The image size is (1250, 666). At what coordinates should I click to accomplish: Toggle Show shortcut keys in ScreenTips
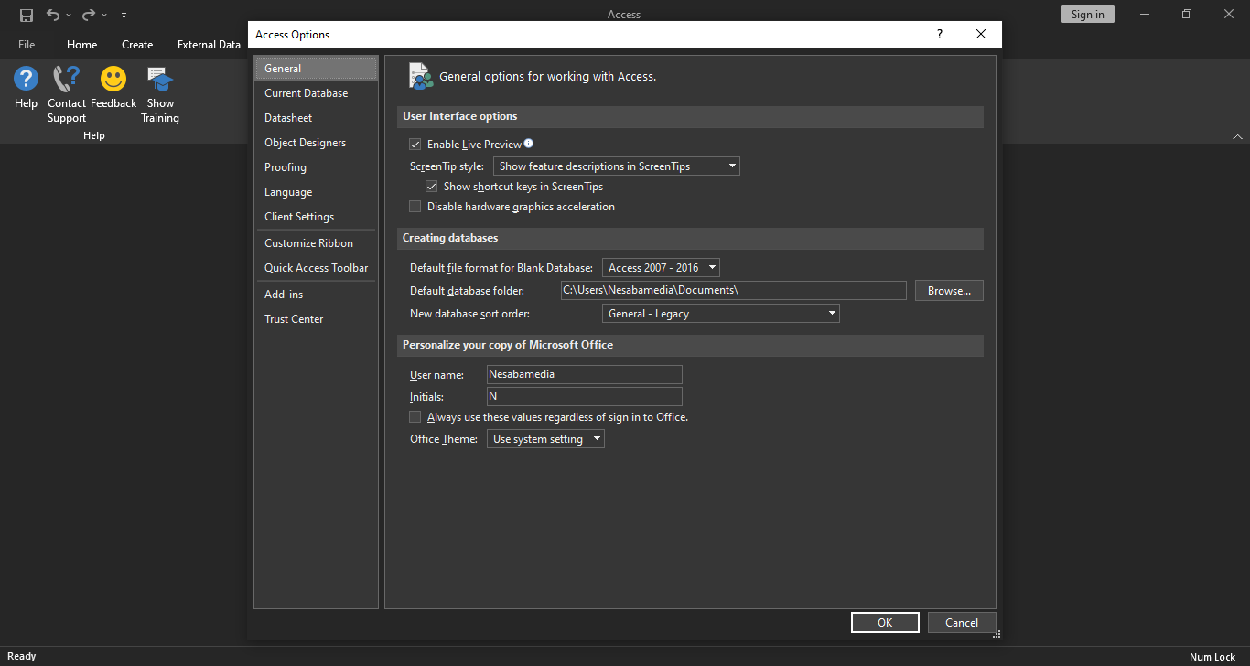[x=432, y=187]
